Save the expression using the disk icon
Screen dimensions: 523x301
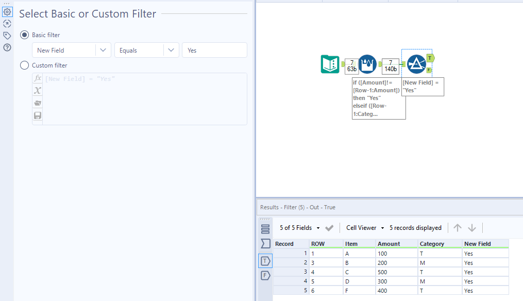point(37,115)
